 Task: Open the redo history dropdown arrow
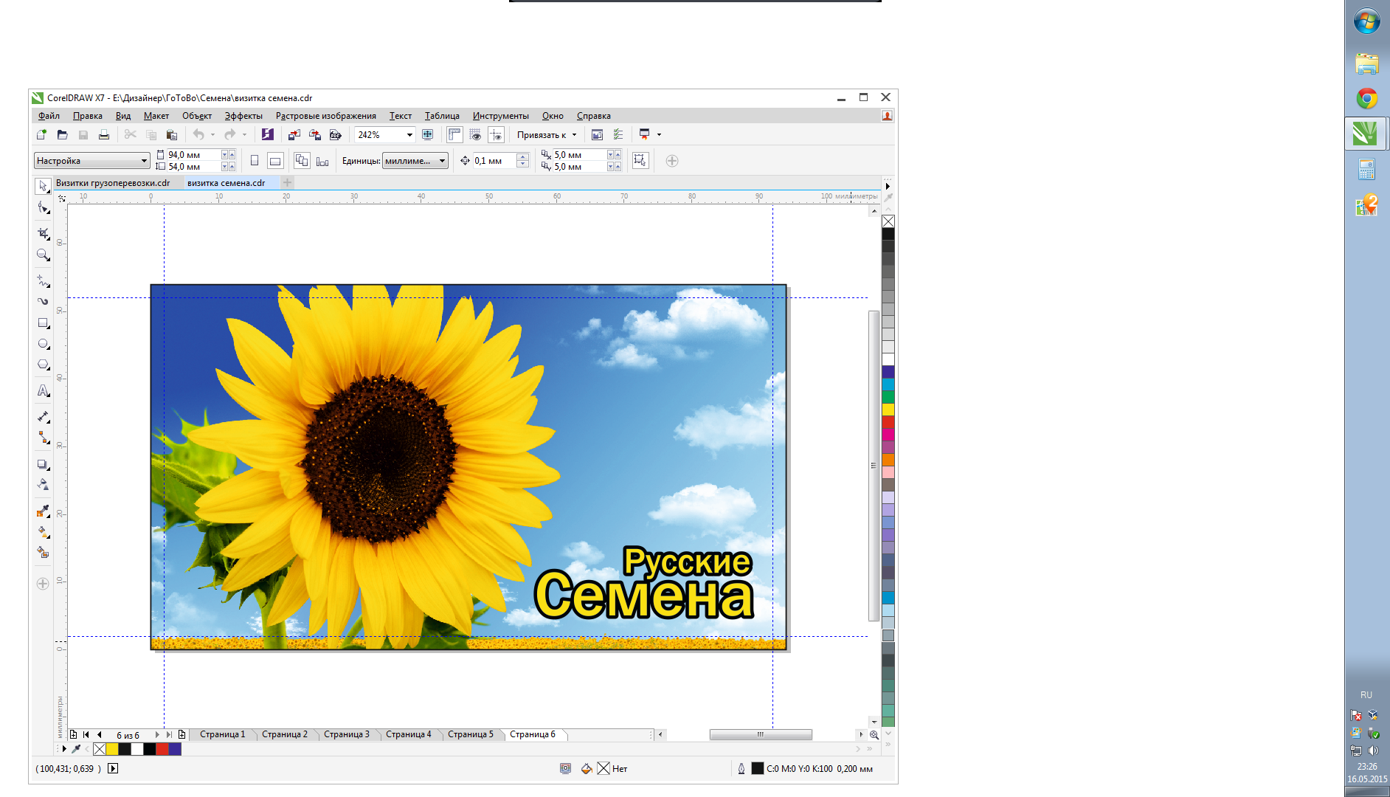(x=244, y=134)
